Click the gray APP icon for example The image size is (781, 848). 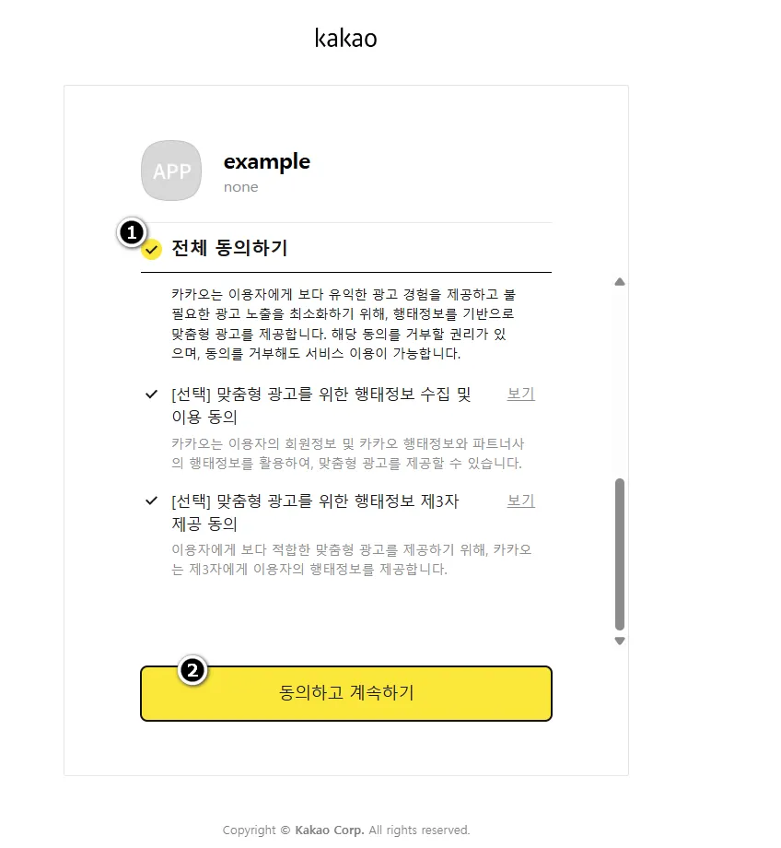click(171, 171)
